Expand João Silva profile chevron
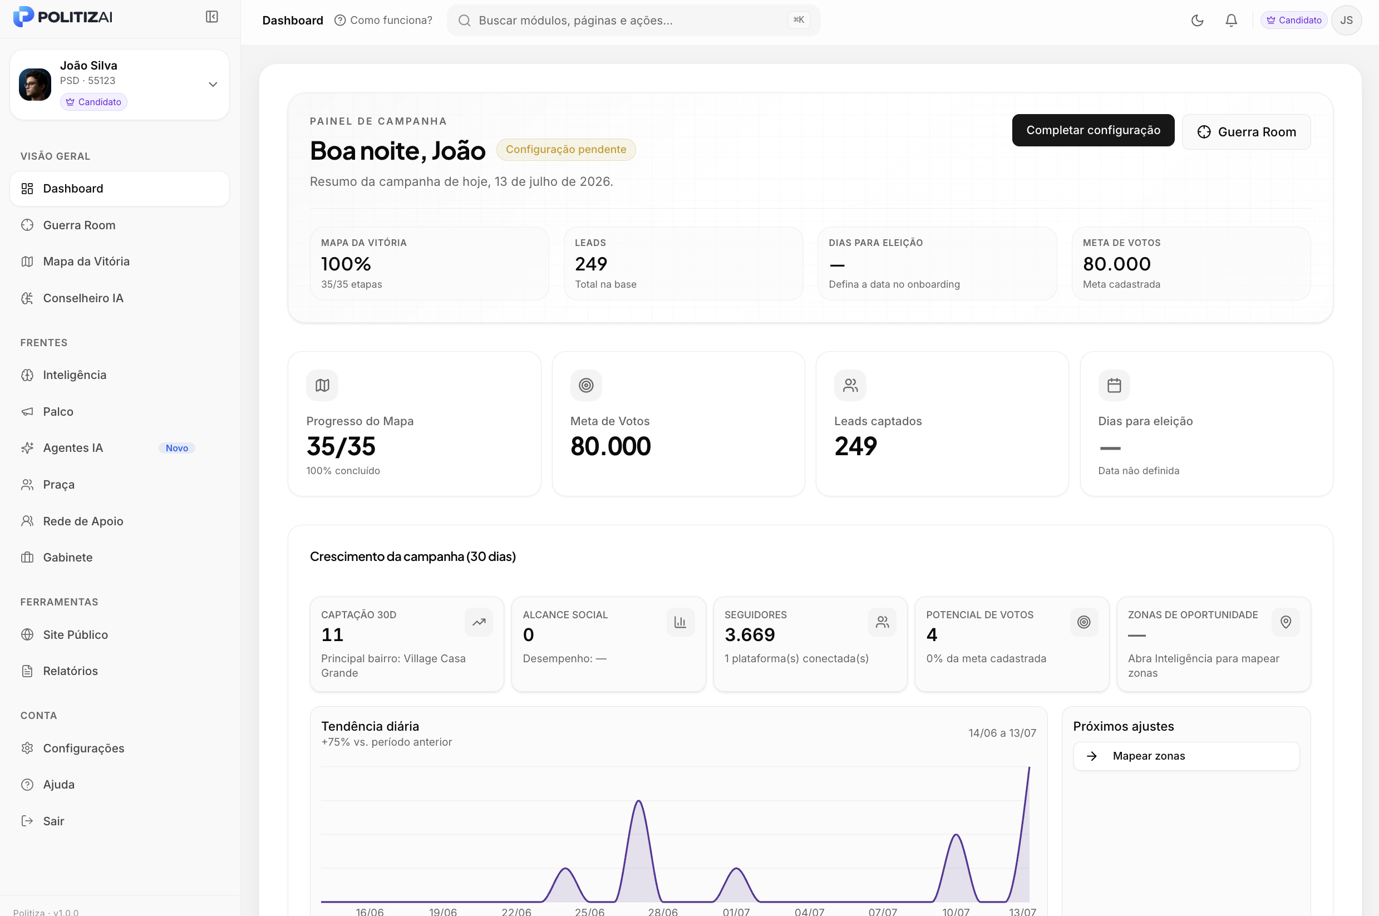 213,85
